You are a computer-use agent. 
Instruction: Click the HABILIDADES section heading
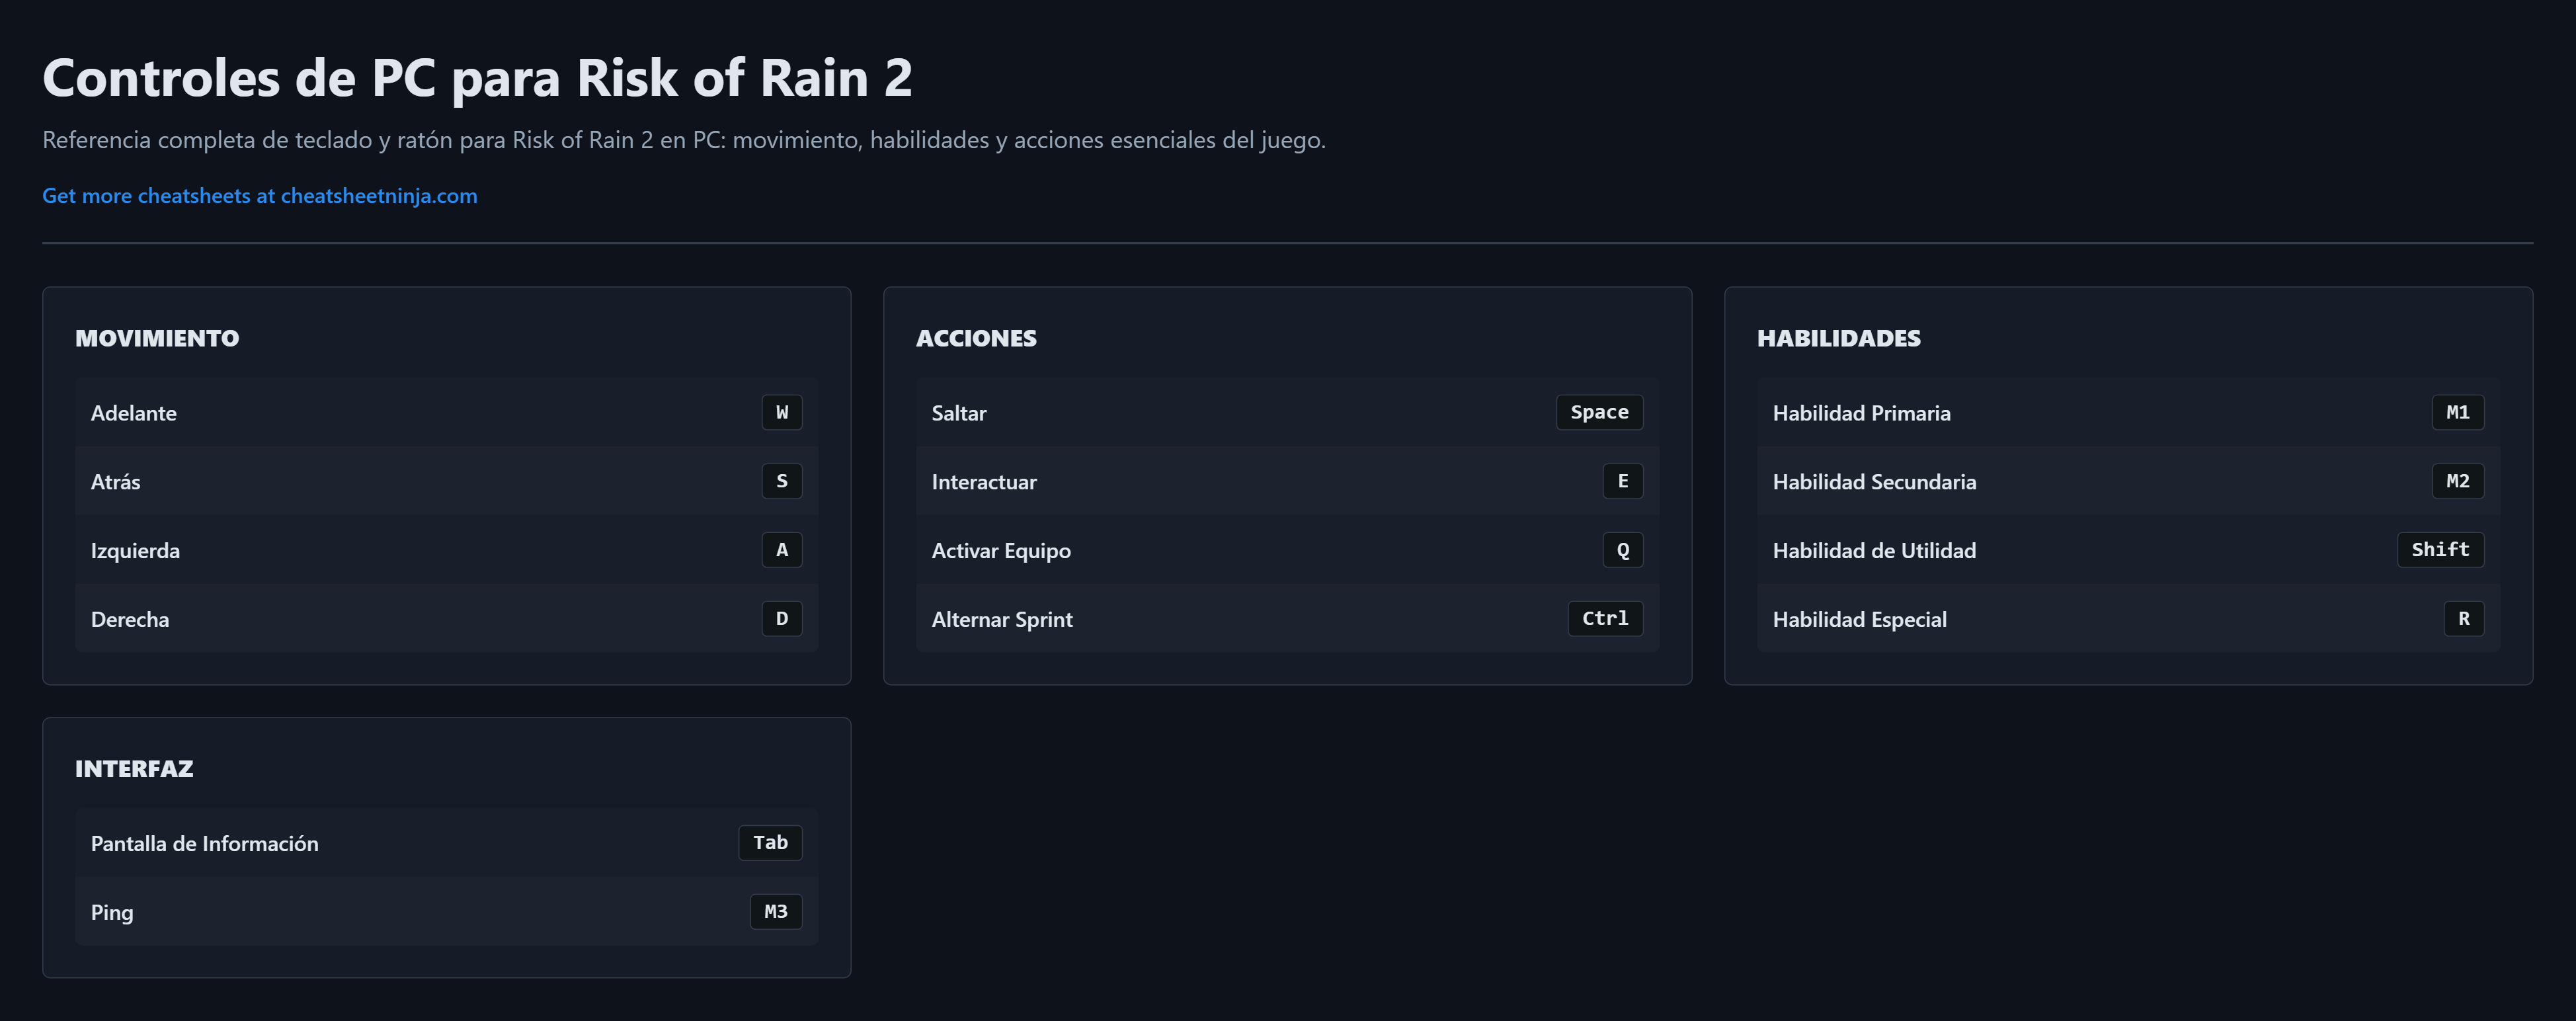click(x=1838, y=338)
